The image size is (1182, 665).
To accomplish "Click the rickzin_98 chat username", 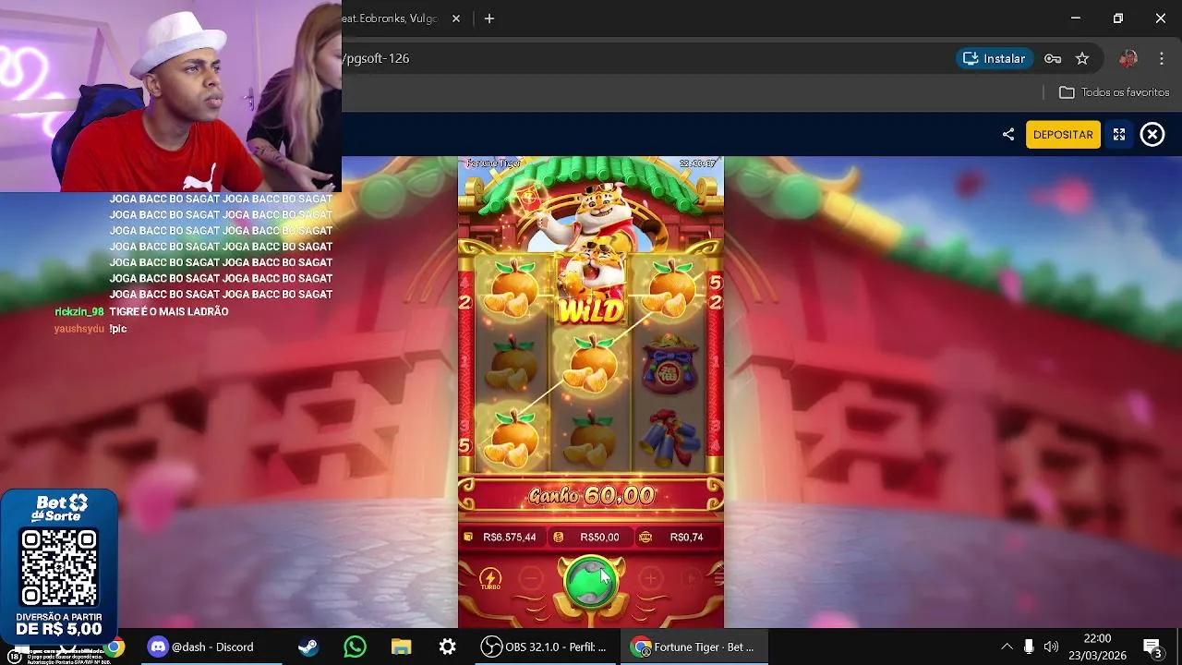I will [79, 312].
